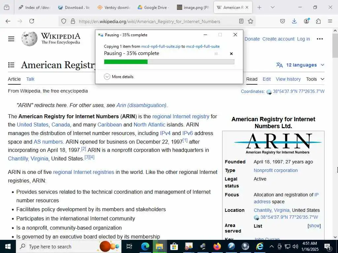Open the 12 languages dropdown
The height and width of the screenshot is (253, 338).
coord(300,65)
